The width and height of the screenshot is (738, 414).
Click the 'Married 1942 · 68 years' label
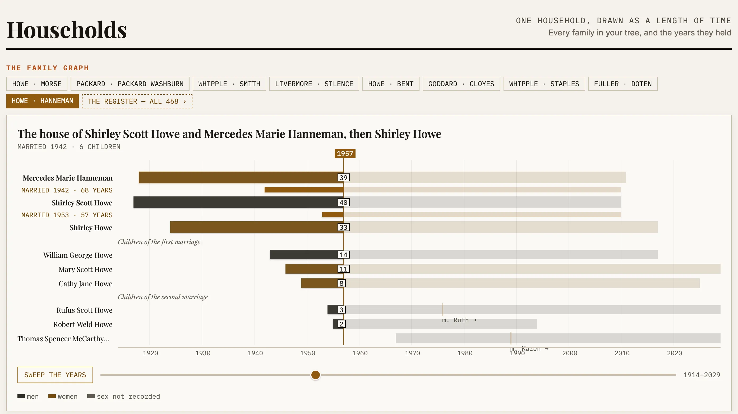(x=67, y=190)
